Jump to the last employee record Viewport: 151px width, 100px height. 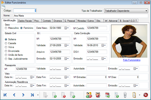click(32, 95)
